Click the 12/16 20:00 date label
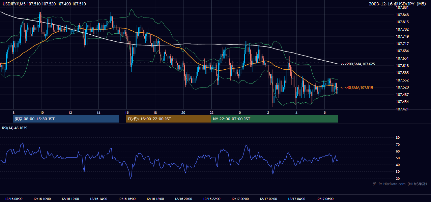Image resolution: width=431 pixels, height=202 pixels. 183,199
